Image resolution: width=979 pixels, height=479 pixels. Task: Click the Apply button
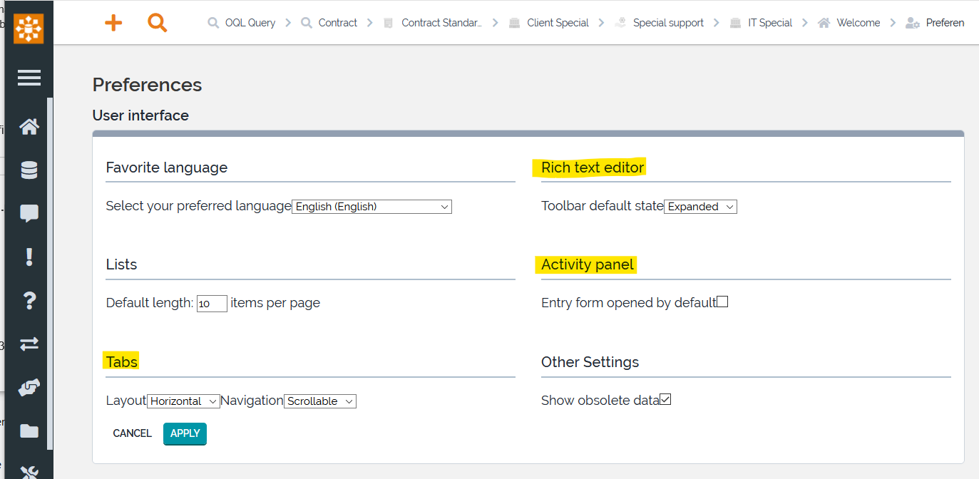tap(185, 433)
